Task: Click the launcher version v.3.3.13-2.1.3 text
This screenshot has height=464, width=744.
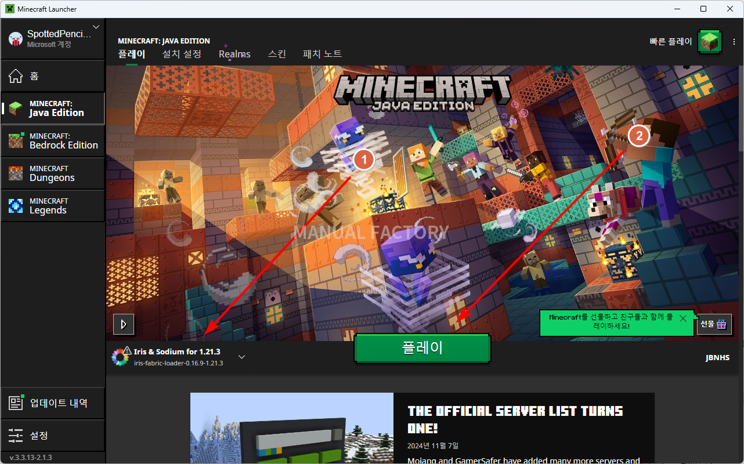Action: click(31, 458)
